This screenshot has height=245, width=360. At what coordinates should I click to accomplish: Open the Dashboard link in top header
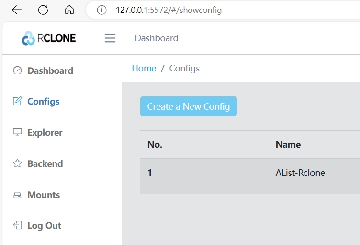157,38
